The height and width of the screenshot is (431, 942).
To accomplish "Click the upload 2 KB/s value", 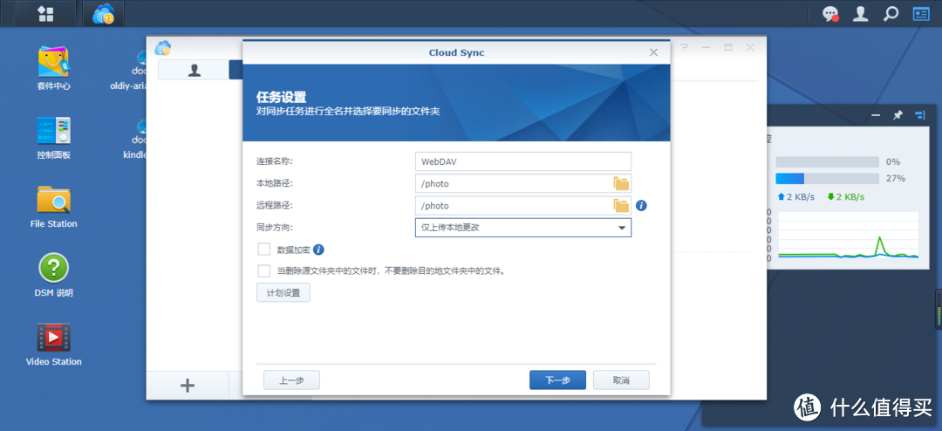I will pyautogui.click(x=796, y=197).
